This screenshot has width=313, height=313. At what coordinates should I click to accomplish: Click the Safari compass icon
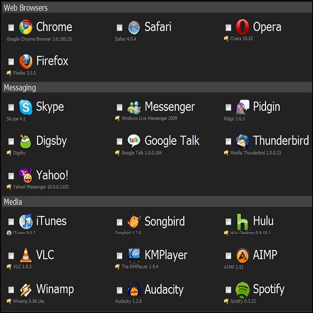134,27
